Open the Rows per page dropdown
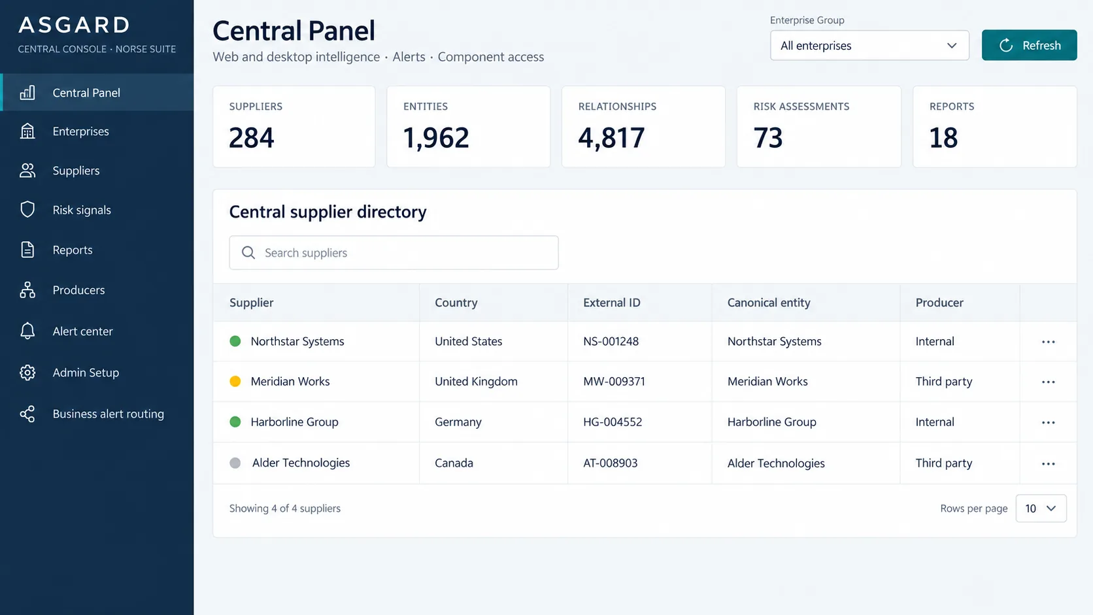 tap(1041, 508)
